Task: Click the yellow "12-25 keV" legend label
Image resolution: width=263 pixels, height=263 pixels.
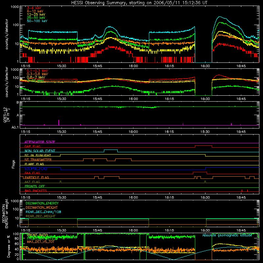Action: pyautogui.click(x=36, y=14)
